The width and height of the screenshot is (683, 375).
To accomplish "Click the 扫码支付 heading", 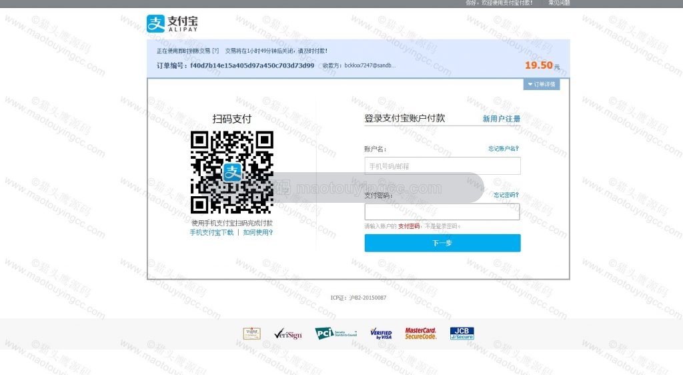I will point(231,119).
